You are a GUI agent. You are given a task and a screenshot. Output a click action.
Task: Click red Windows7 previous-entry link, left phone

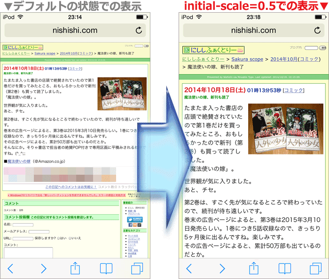(x=67, y=195)
